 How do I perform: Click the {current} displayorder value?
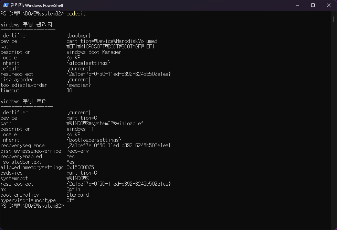pyautogui.click(x=79, y=80)
